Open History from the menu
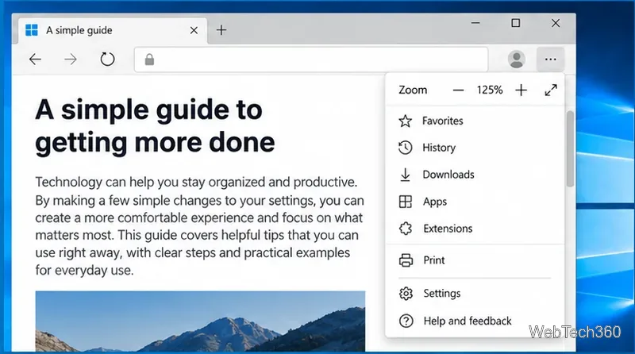The width and height of the screenshot is (635, 354). [475, 148]
